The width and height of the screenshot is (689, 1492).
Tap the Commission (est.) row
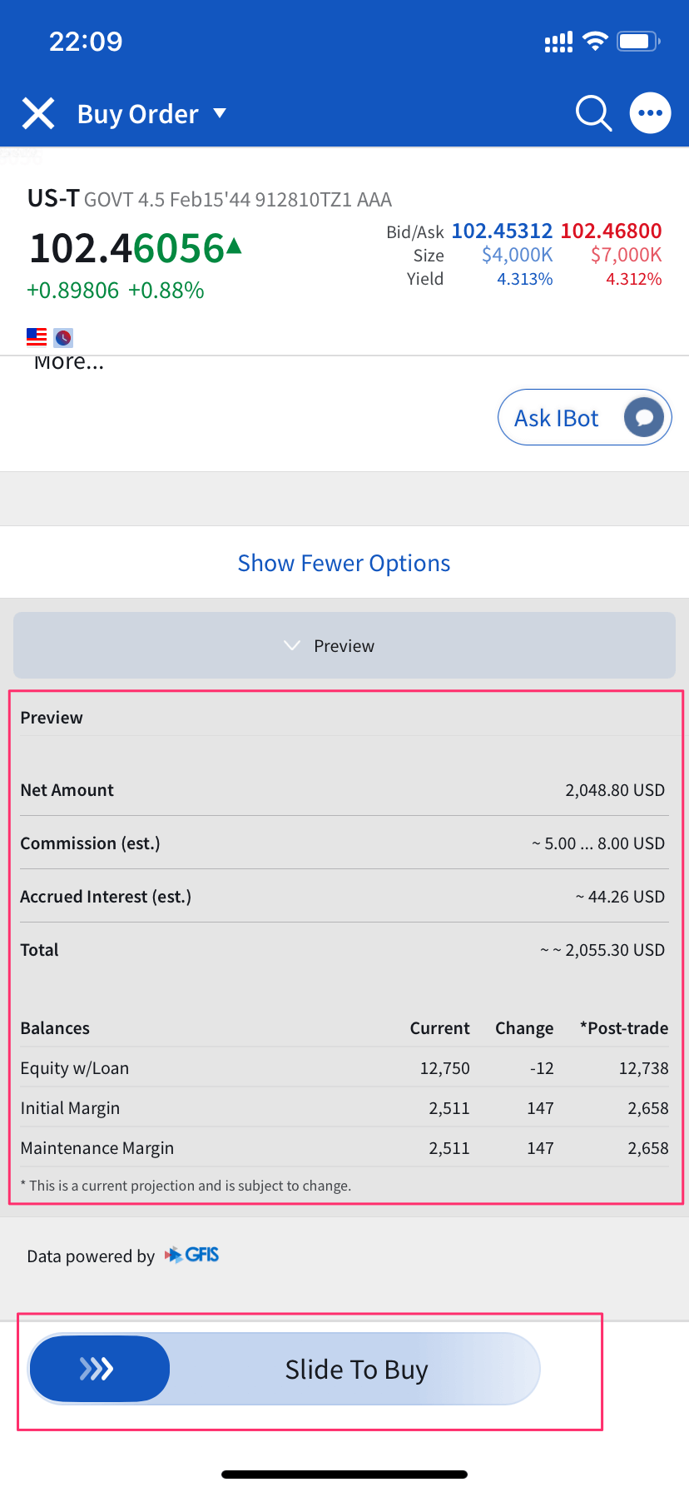pyautogui.click(x=343, y=843)
